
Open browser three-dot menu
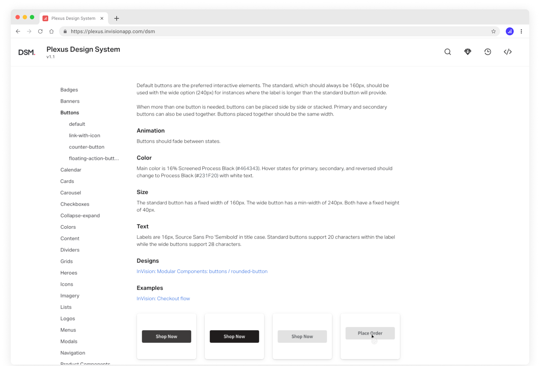coord(521,31)
